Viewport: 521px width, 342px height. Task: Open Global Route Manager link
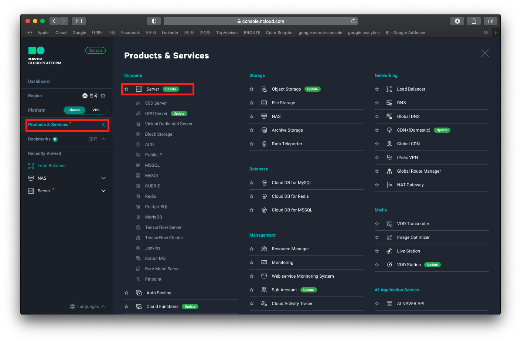(419, 171)
